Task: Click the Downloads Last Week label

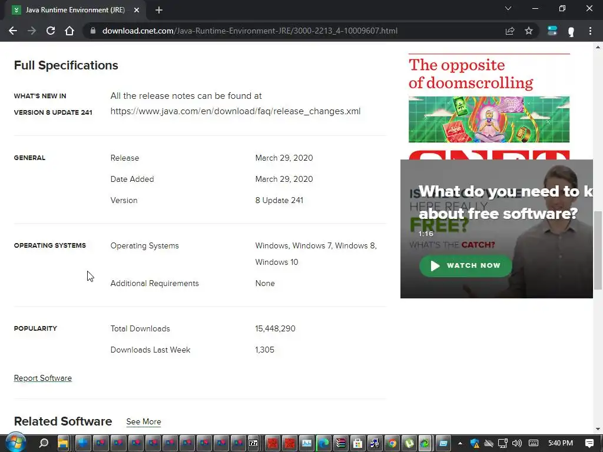Action: coord(150,350)
